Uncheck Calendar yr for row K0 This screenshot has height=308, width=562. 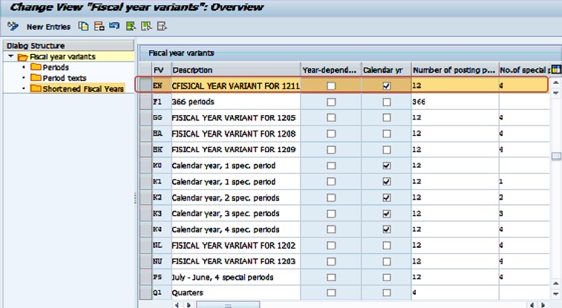pyautogui.click(x=386, y=166)
